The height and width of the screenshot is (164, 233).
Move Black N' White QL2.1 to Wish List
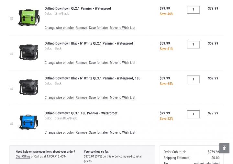click(122, 63)
